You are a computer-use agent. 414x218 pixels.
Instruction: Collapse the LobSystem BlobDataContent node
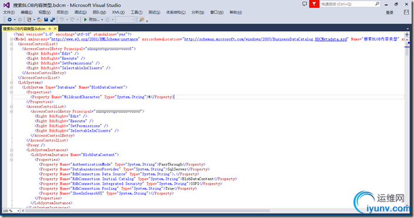(11, 87)
